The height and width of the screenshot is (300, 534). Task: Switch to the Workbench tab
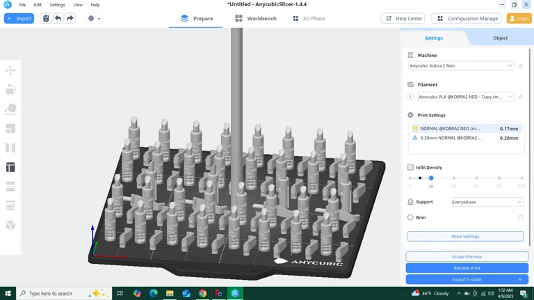coord(256,19)
